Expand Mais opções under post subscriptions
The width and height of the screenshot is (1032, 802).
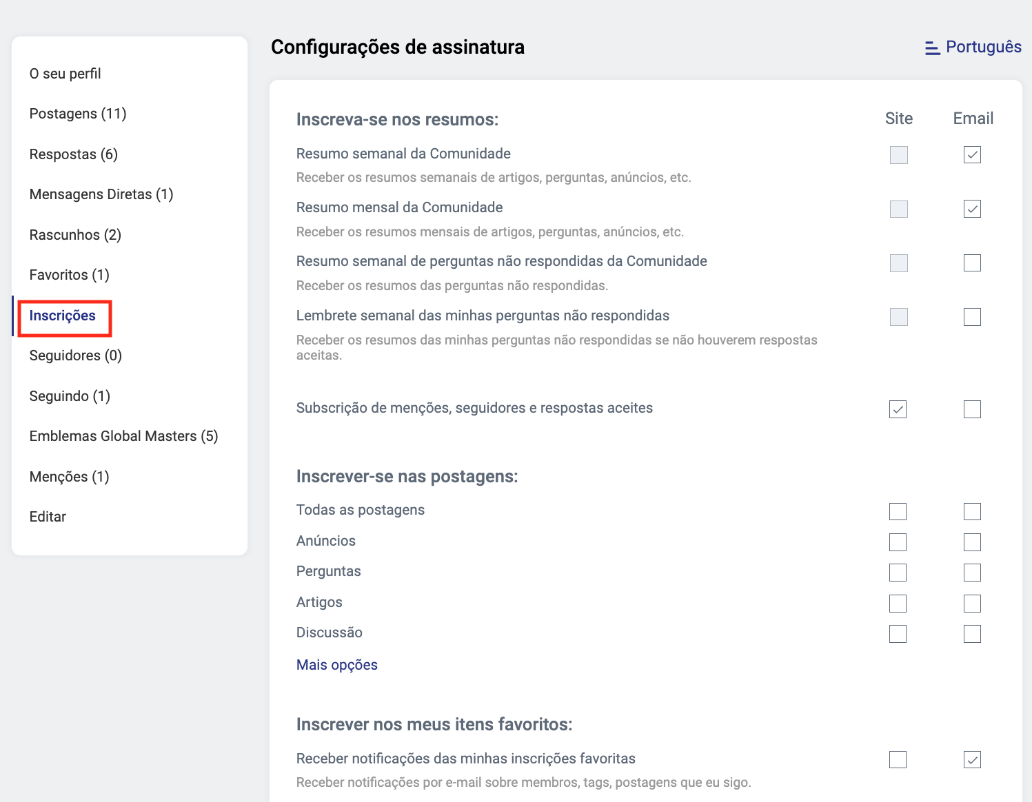click(x=336, y=665)
